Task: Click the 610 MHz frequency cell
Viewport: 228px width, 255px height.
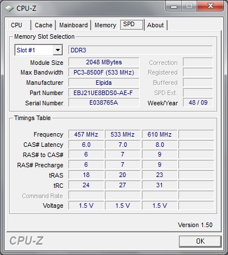Action: 160,134
